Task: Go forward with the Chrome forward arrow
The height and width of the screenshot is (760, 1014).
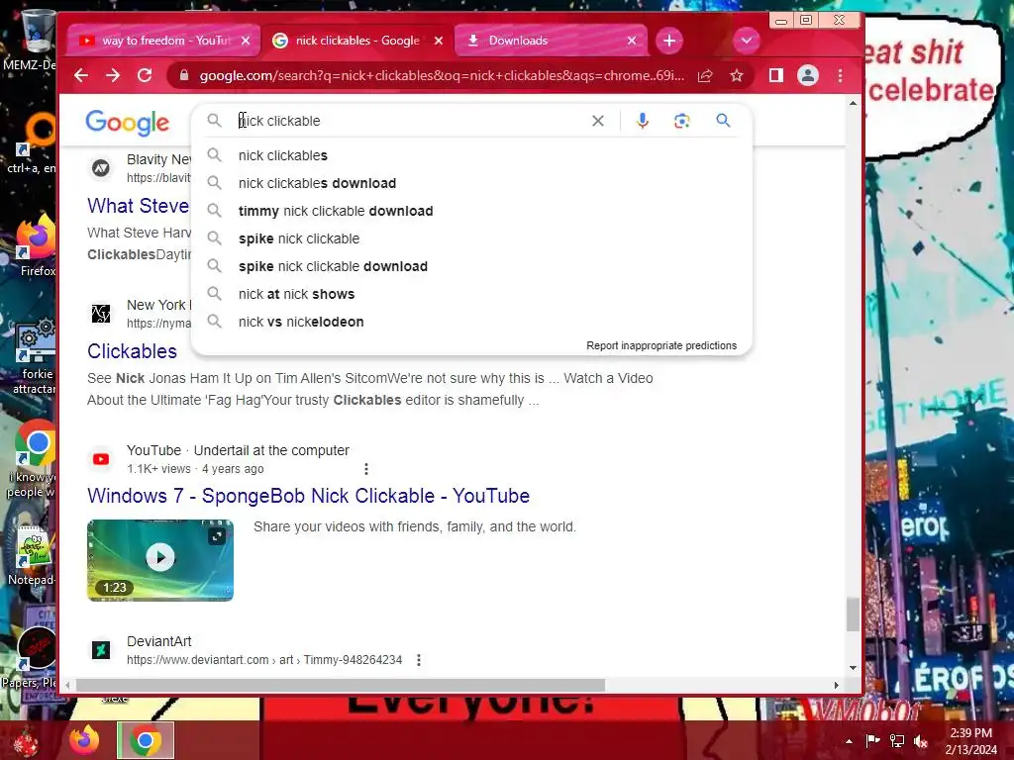Action: coord(113,75)
